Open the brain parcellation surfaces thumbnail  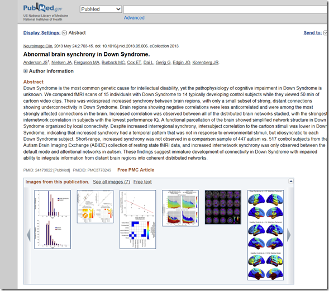click(x=266, y=235)
